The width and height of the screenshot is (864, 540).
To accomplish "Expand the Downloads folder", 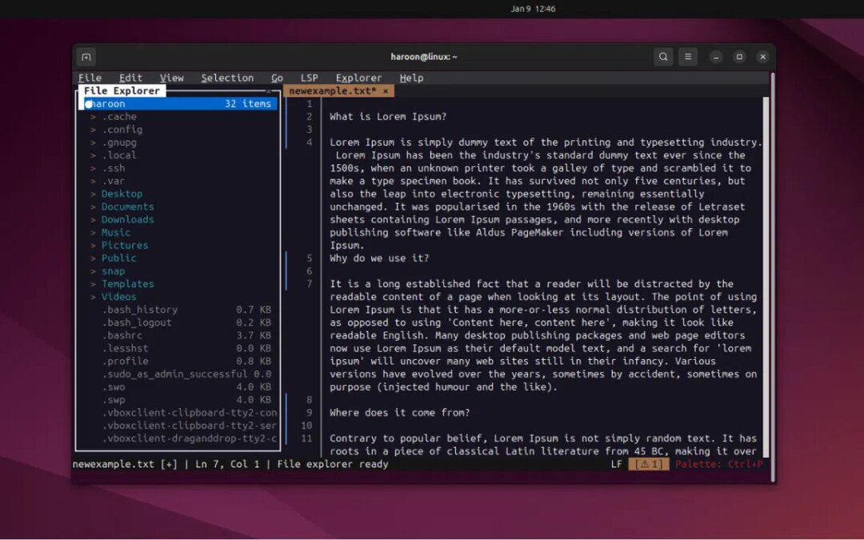I will tap(127, 219).
